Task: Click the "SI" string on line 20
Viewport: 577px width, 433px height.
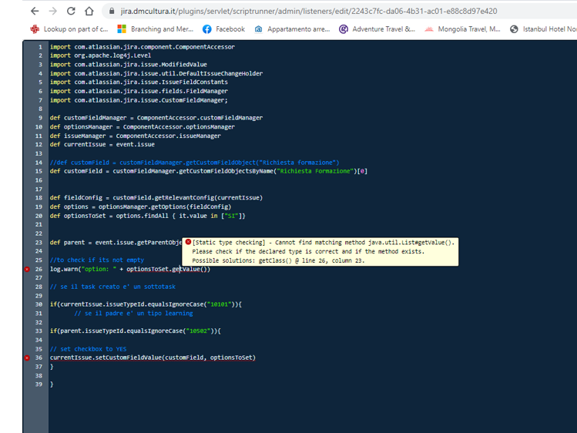Action: [x=231, y=216]
